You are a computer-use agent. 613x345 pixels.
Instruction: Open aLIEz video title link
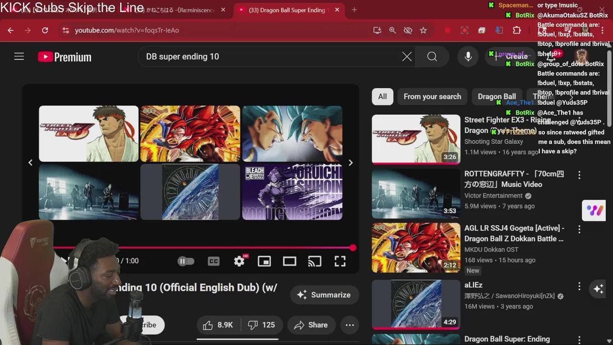pyautogui.click(x=474, y=285)
